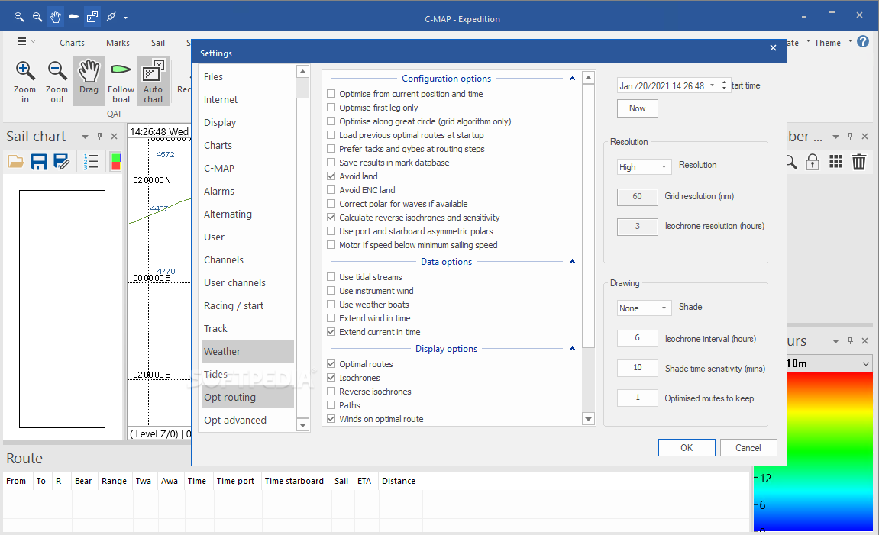Screen dimensions: 879x535
Task: Click the hand Drag icon in title bar
Action: pos(56,17)
